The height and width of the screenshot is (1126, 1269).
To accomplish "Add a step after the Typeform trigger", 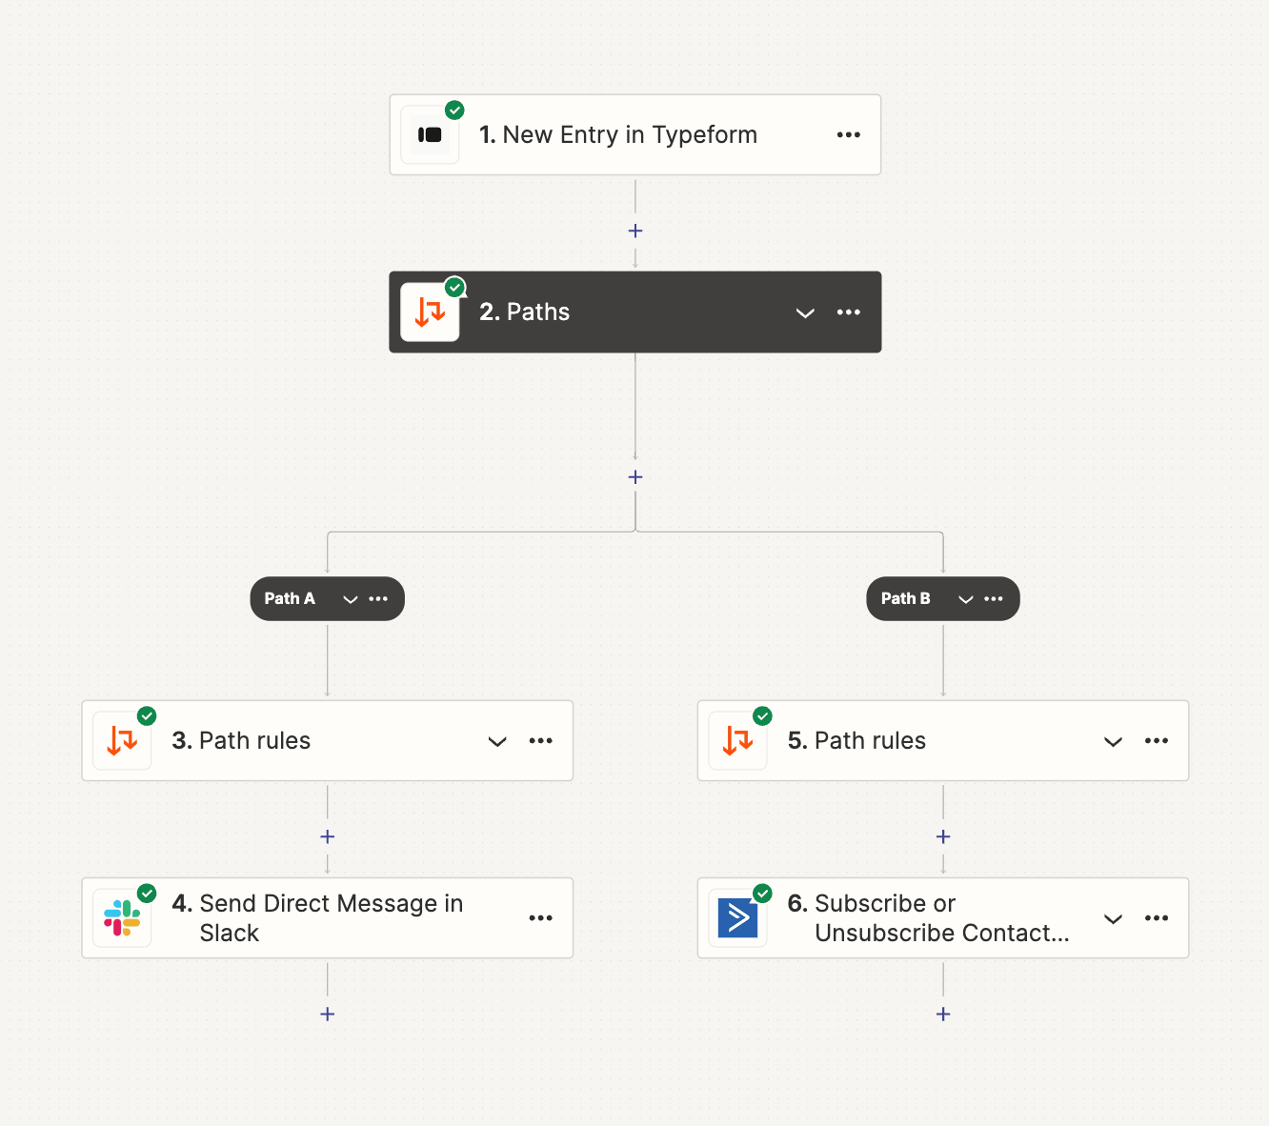I will pyautogui.click(x=634, y=231).
